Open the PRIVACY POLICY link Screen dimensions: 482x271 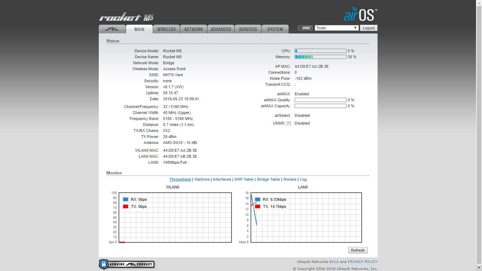pos(363,262)
